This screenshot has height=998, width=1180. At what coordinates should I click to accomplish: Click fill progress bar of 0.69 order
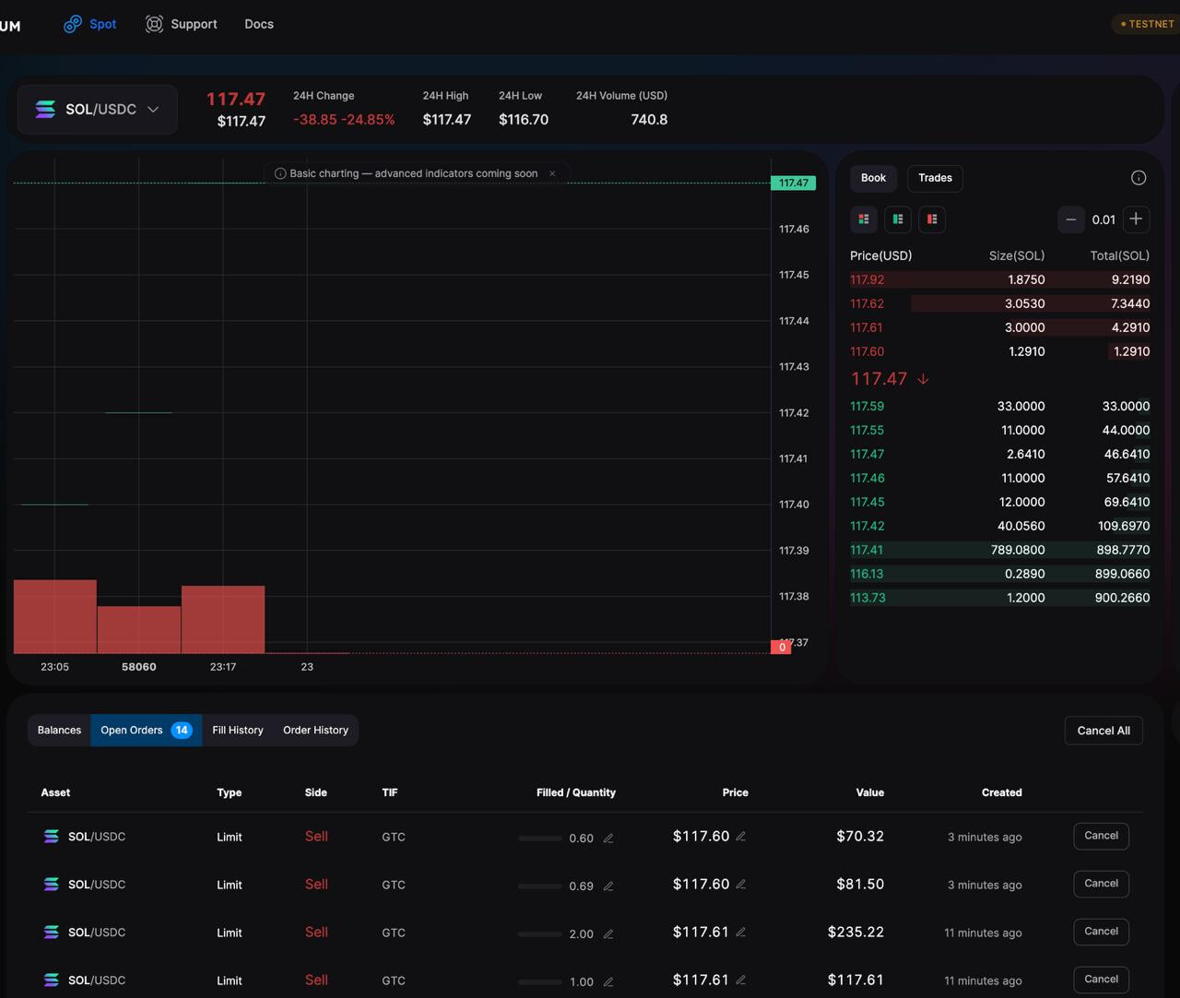540,886
